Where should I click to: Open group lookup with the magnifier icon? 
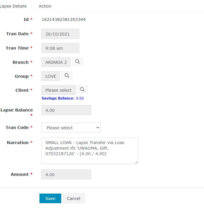67,76
